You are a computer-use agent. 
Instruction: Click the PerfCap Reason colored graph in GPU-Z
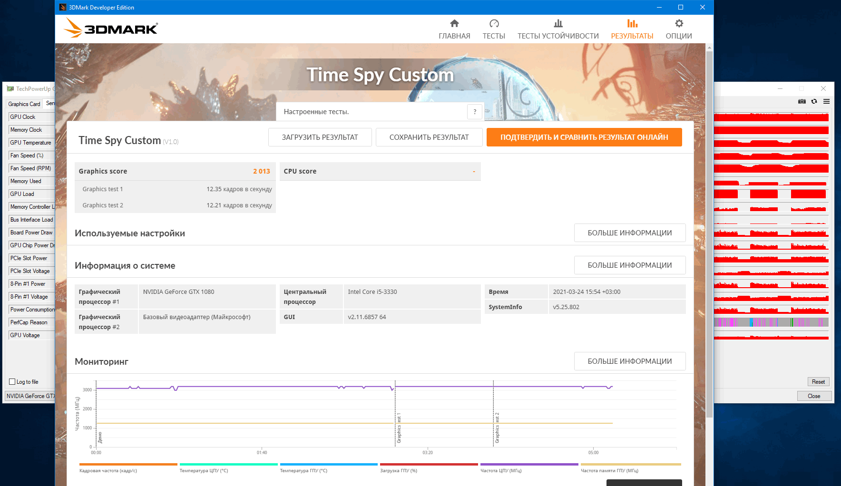[x=771, y=322]
